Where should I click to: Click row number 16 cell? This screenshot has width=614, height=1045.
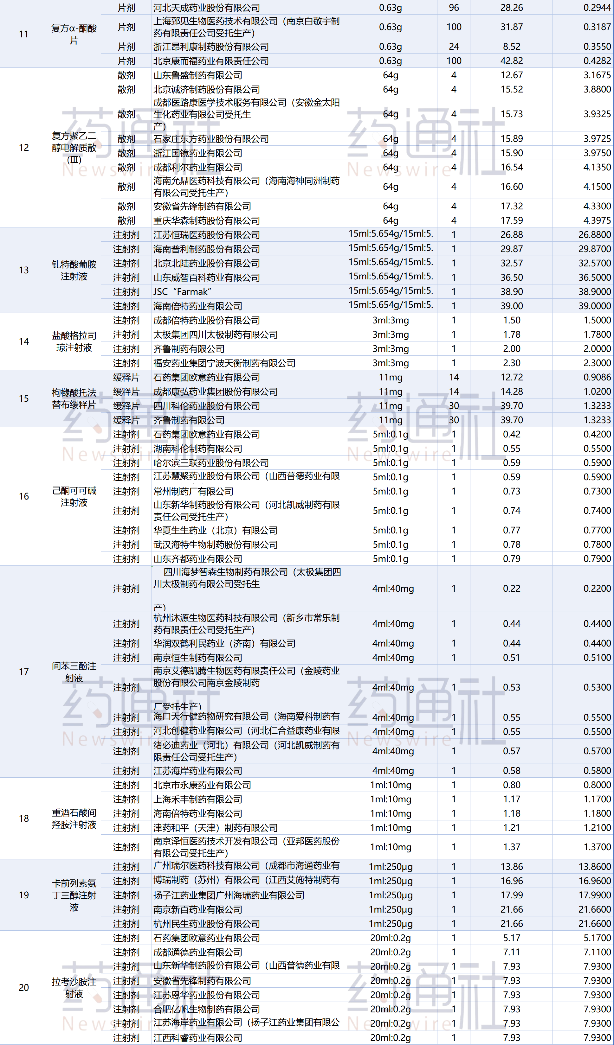[24, 496]
